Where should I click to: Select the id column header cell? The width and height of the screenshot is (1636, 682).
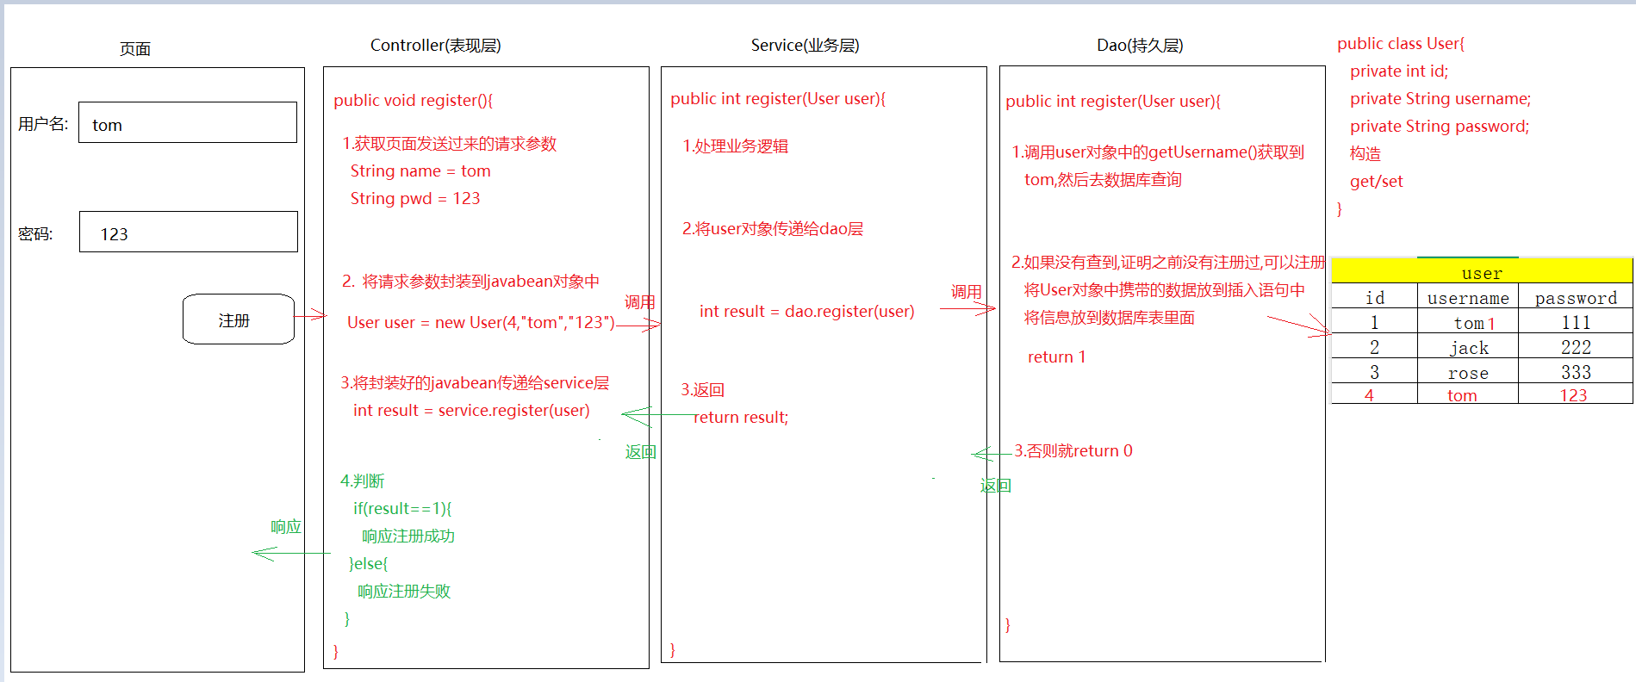tap(1374, 297)
